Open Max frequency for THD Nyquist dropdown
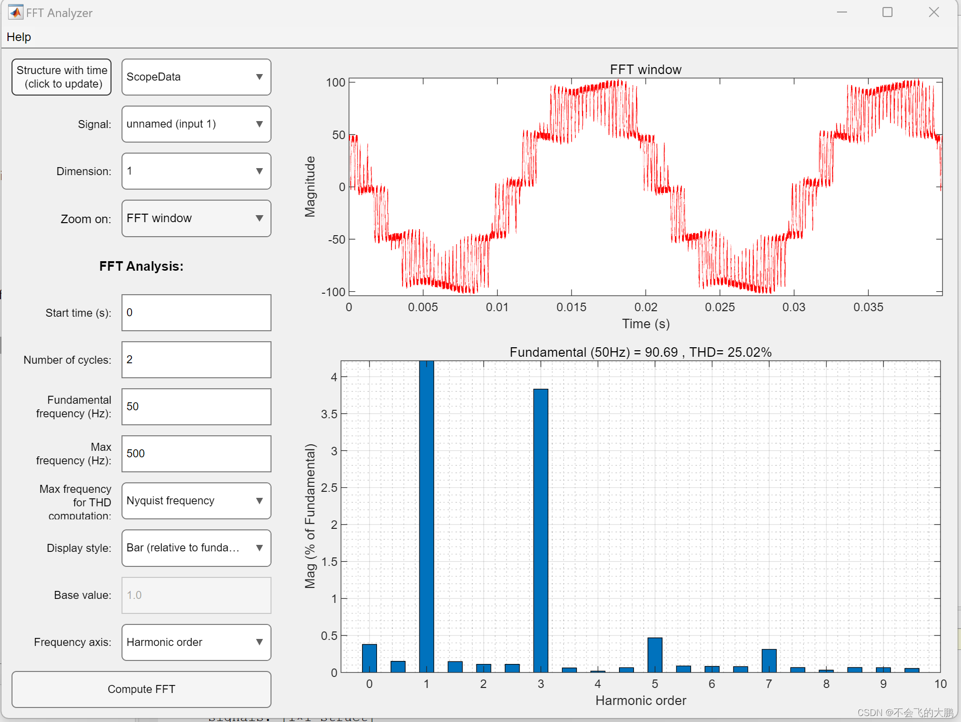 (x=196, y=501)
